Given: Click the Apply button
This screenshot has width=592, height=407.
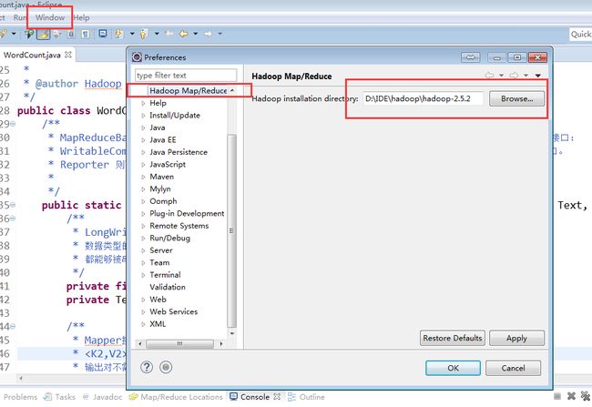Looking at the screenshot, I should click(x=517, y=338).
